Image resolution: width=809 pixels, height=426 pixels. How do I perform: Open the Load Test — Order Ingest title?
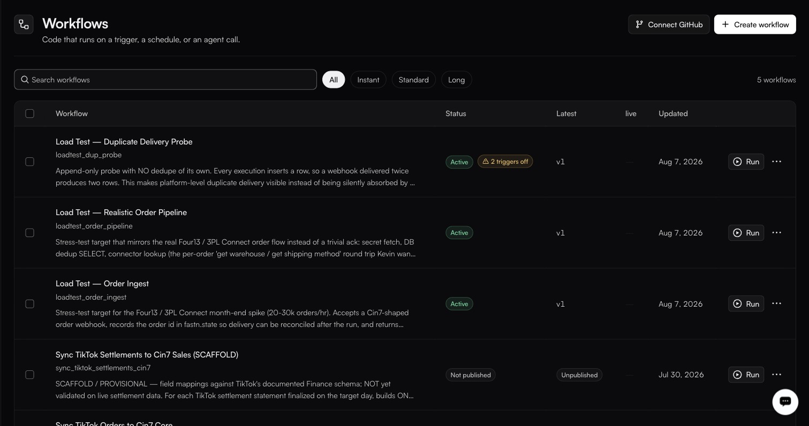[102, 284]
